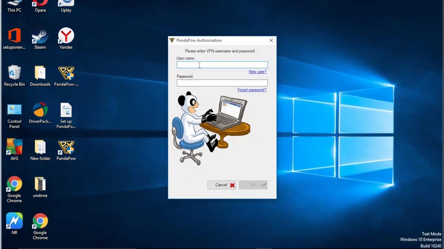Select the Control Panel desktop icon
Image resolution: width=444 pixels, height=249 pixels.
pyautogui.click(x=14, y=116)
